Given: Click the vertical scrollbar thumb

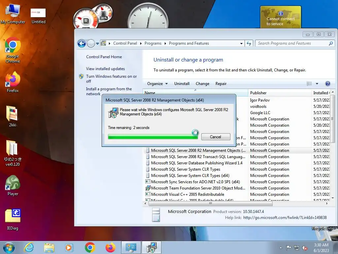Looking at the screenshot, I should (x=333, y=119).
